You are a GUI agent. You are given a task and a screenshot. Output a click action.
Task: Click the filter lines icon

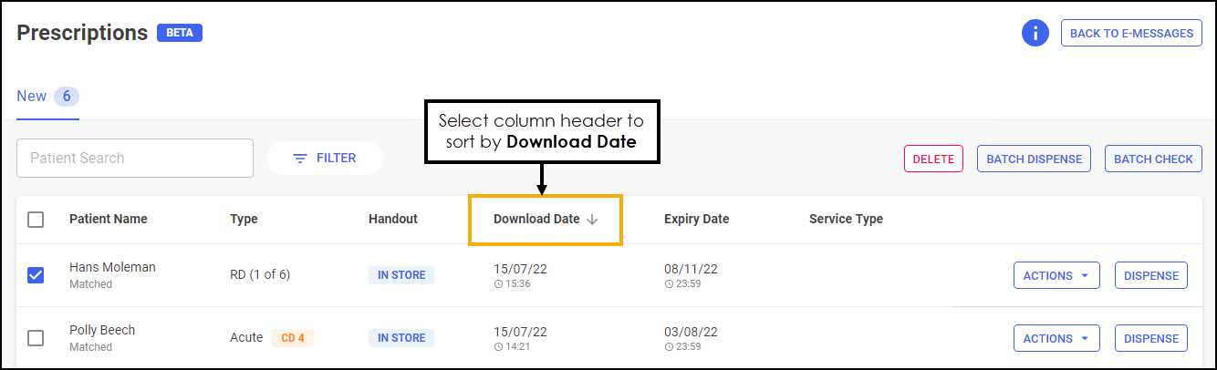(x=299, y=159)
